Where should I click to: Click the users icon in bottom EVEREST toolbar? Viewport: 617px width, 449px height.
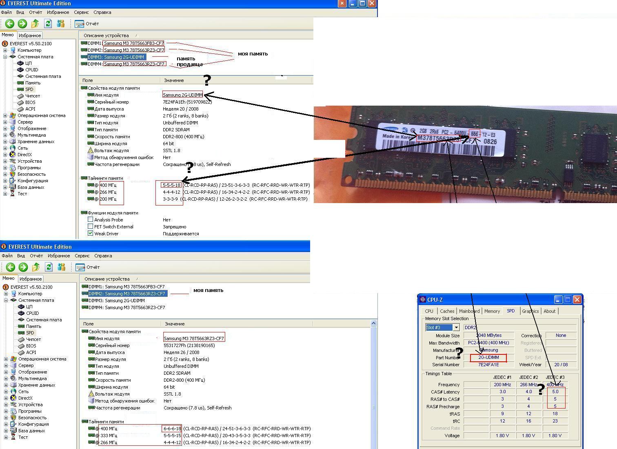[x=61, y=267]
